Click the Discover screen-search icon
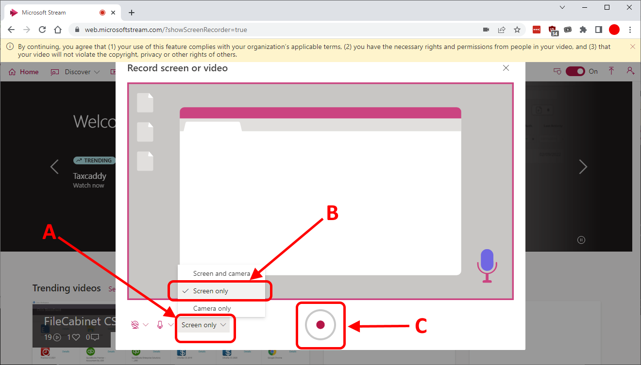The image size is (641, 365). coord(55,72)
